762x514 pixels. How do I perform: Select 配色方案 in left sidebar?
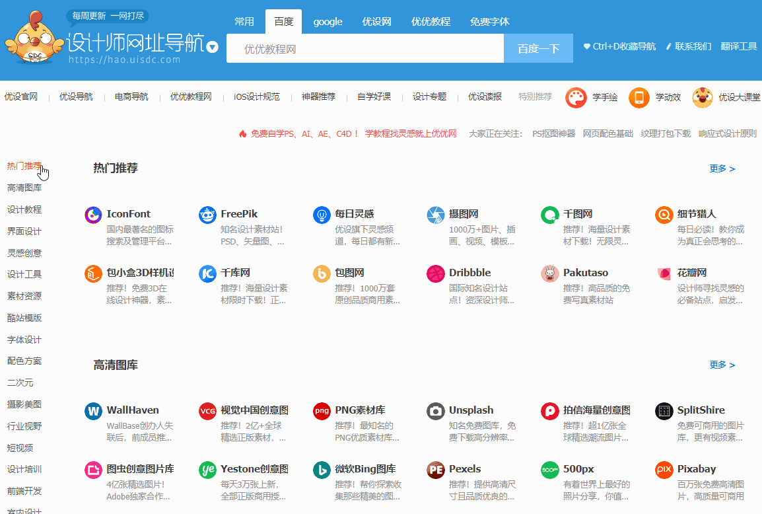click(x=24, y=361)
